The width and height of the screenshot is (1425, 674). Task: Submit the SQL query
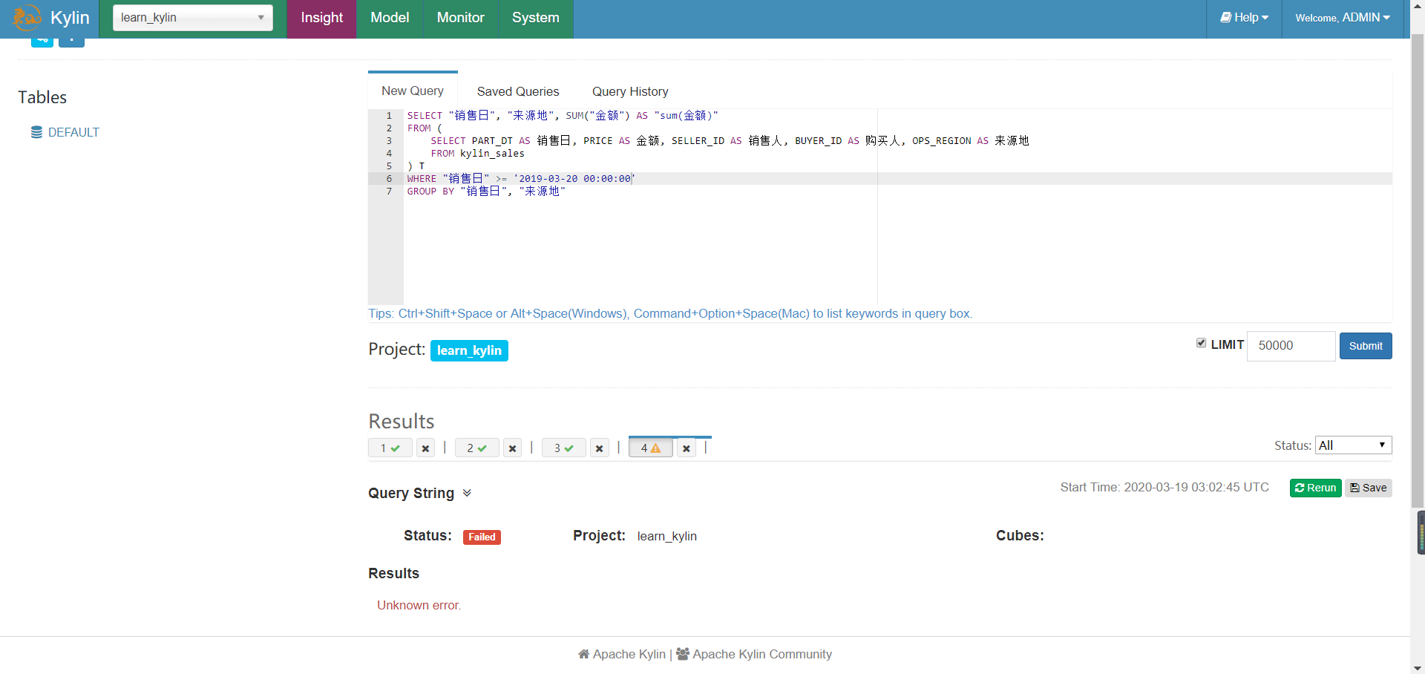click(1365, 346)
